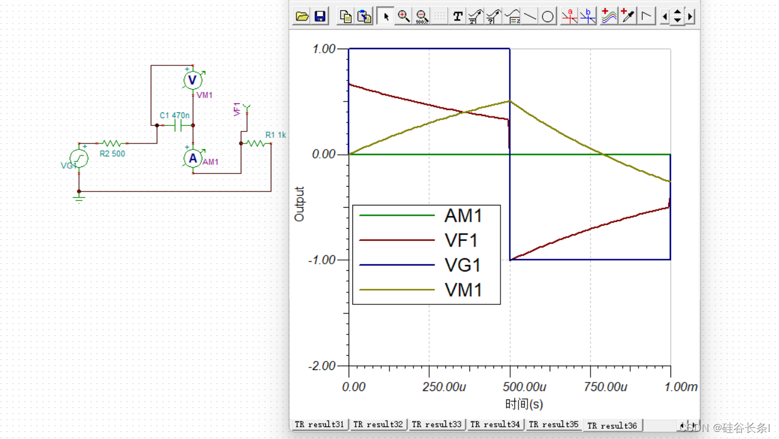Click the VF1 legend entry
This screenshot has height=439, width=779.
(461, 240)
